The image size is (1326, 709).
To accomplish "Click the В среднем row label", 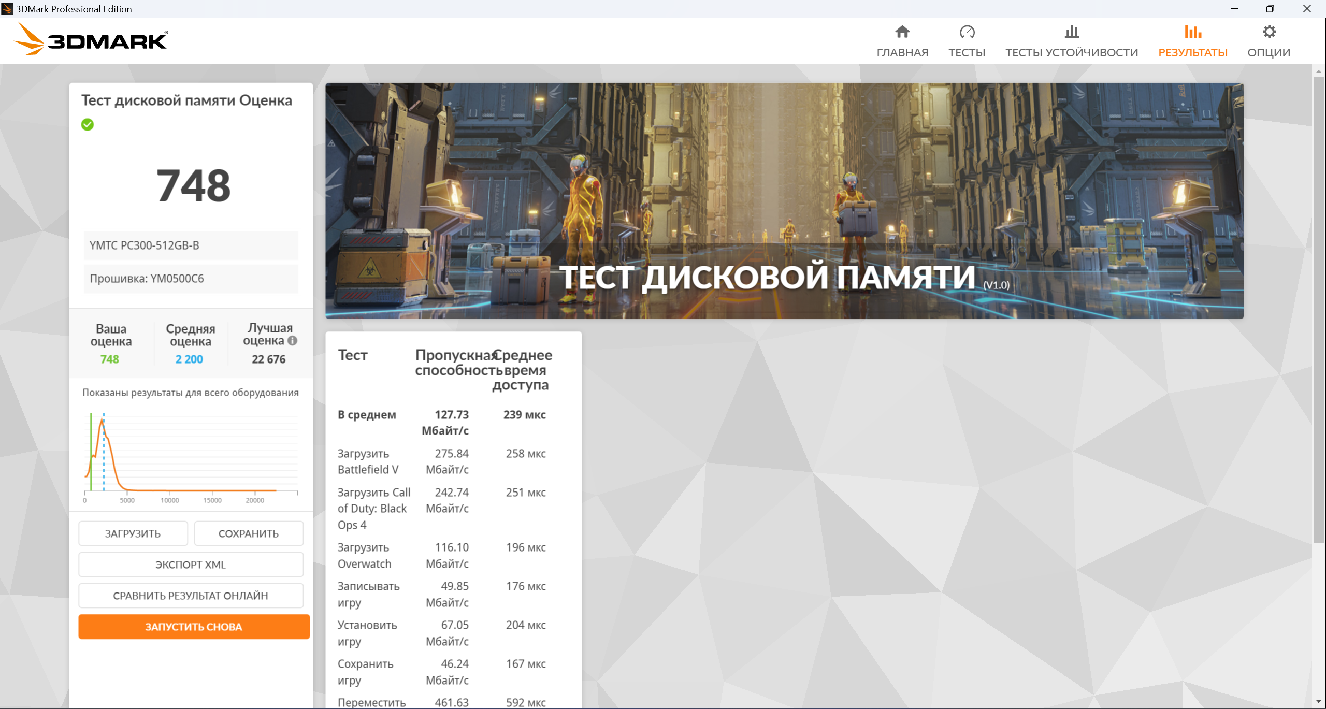I will tap(367, 415).
